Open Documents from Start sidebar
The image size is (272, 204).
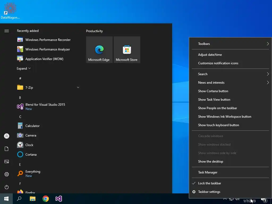click(7, 149)
